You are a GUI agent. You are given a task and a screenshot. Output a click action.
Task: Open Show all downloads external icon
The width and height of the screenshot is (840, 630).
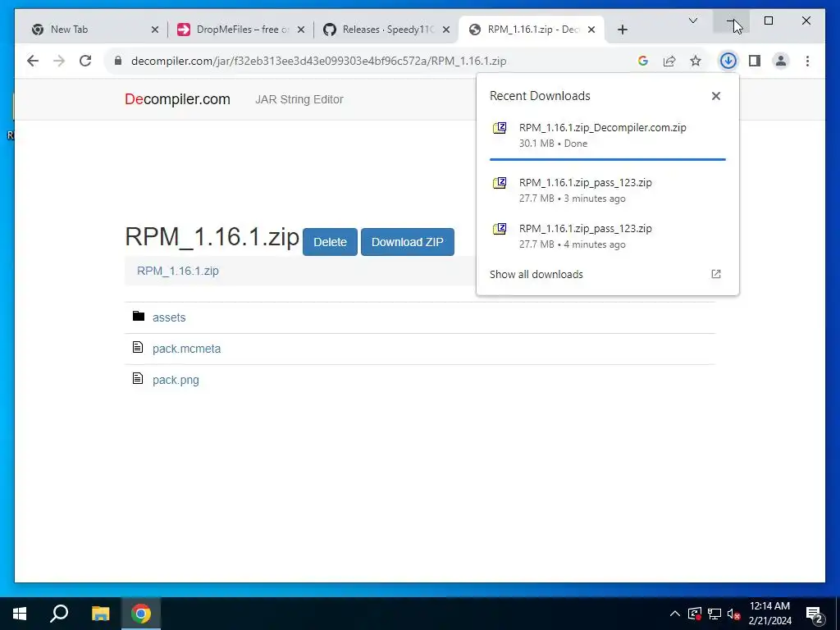pyautogui.click(x=715, y=274)
